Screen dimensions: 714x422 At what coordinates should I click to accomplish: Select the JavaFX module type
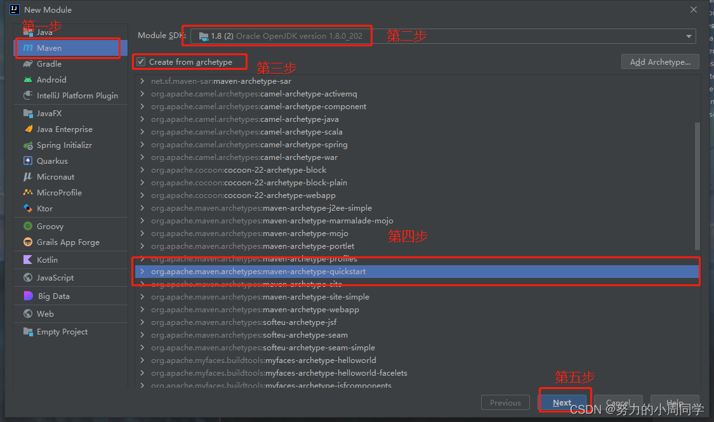(x=48, y=113)
